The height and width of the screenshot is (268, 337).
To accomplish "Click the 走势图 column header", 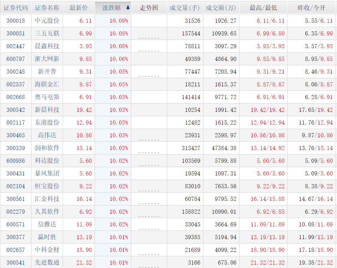I will click(149, 8).
